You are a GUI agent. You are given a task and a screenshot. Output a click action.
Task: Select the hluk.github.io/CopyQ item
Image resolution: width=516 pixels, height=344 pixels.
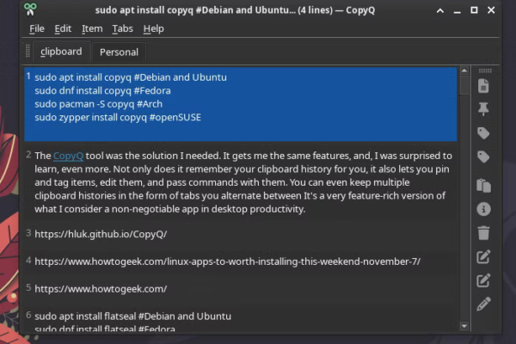pyautogui.click(x=101, y=233)
